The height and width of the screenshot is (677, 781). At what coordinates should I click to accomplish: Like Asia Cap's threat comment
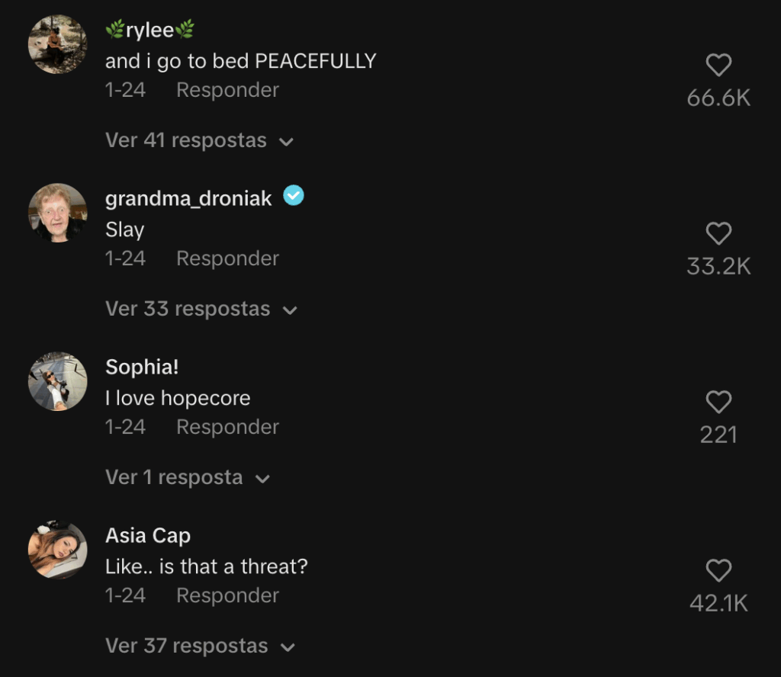point(718,571)
